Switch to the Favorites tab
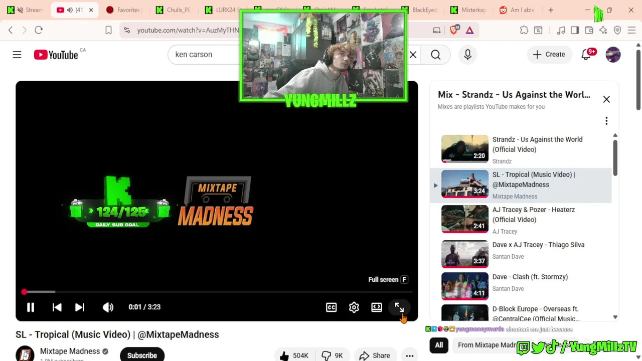This screenshot has width=642, height=361. coord(124,10)
